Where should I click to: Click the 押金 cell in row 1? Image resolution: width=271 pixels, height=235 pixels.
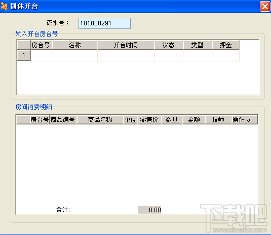tap(226, 55)
